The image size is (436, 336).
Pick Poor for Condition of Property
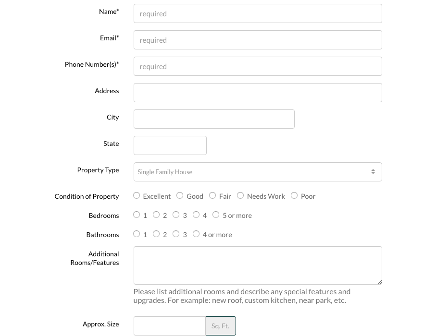point(294,195)
